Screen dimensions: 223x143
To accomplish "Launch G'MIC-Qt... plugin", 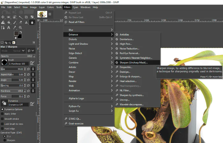I will click(x=88, y=119).
